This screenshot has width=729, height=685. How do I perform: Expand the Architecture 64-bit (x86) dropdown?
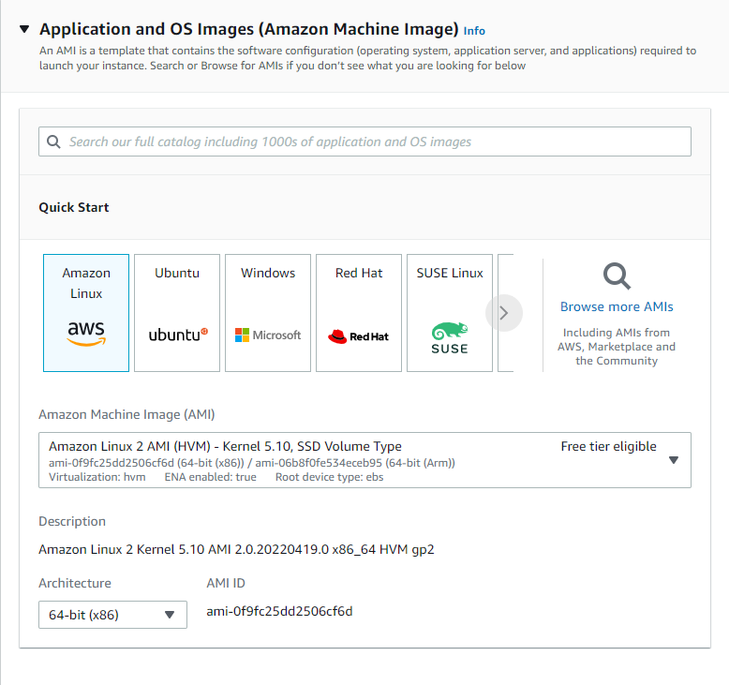coord(170,616)
